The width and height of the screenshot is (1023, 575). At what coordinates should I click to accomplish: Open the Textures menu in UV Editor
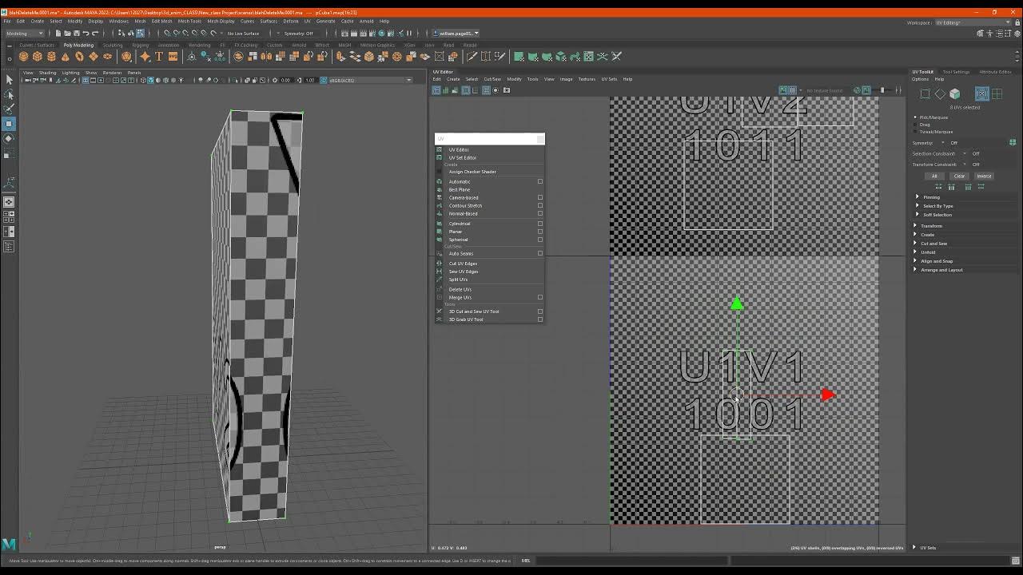point(587,79)
